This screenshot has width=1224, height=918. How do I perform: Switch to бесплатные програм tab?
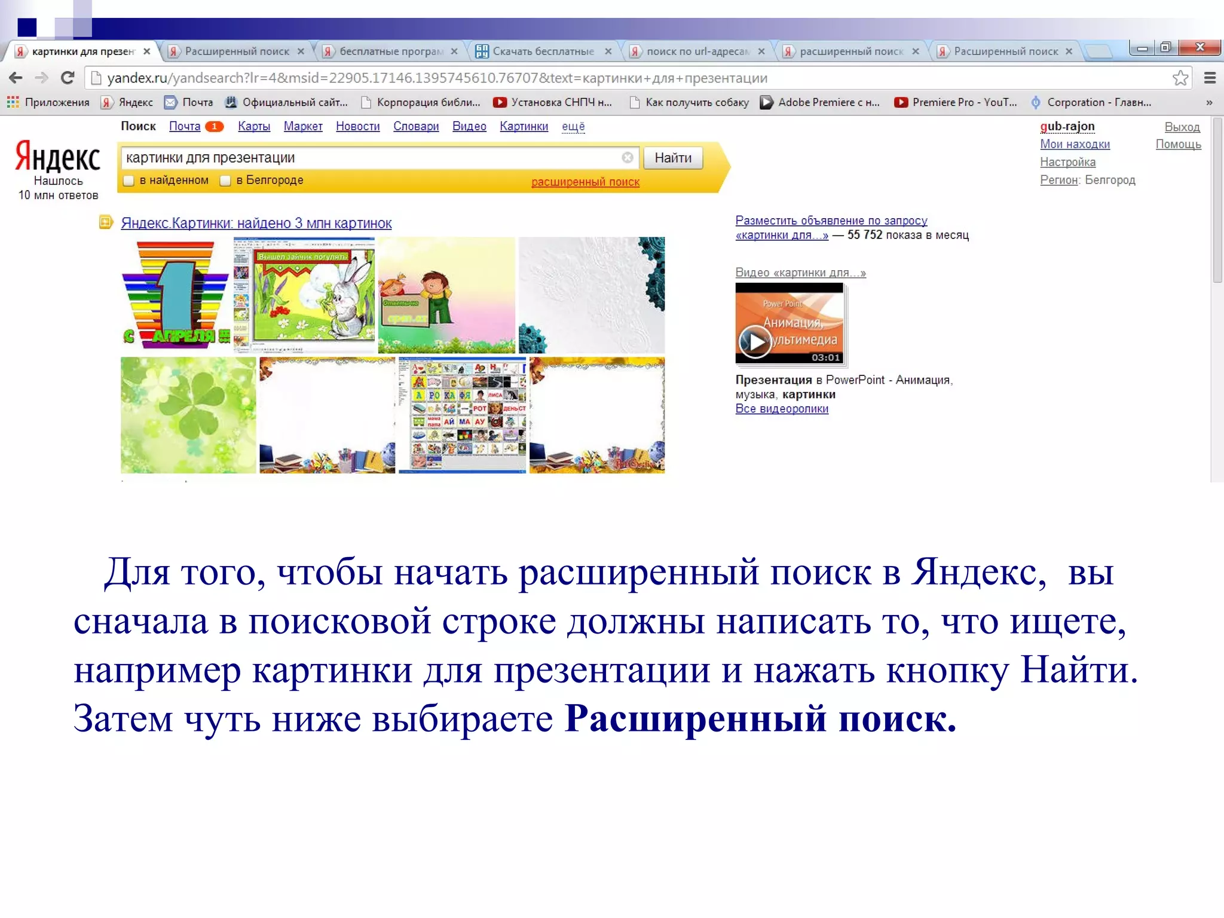391,51
